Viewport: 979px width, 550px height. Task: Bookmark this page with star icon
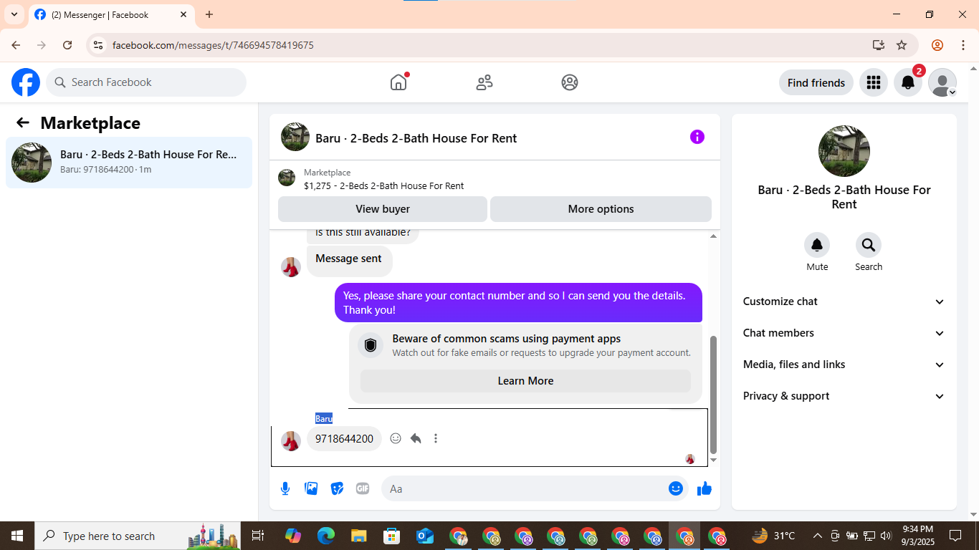tap(902, 45)
